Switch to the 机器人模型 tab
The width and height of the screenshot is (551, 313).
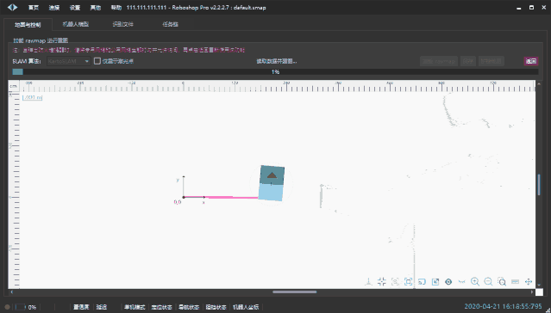(x=76, y=24)
